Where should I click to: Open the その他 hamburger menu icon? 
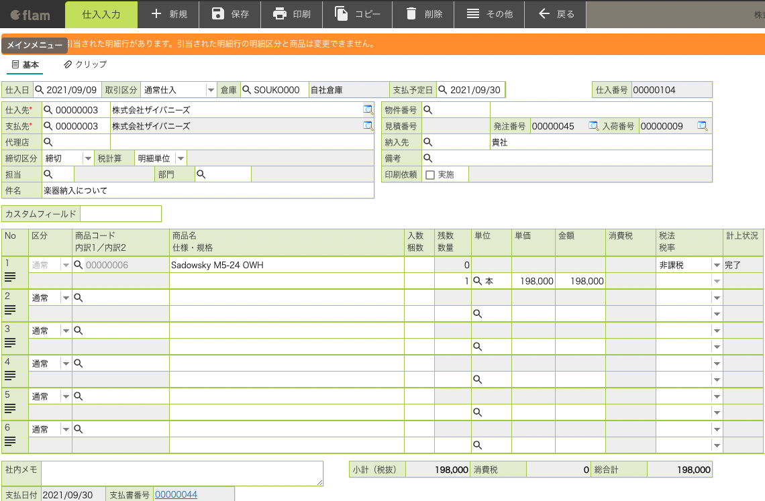tap(473, 13)
